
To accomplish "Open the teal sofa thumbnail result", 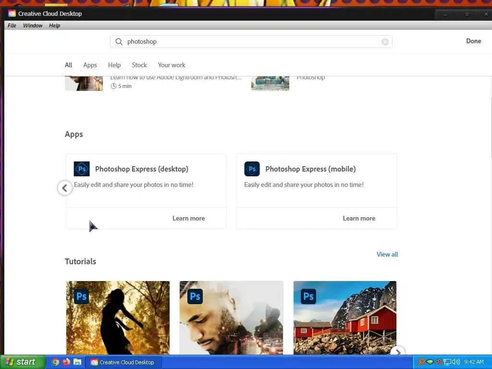I will (270, 84).
